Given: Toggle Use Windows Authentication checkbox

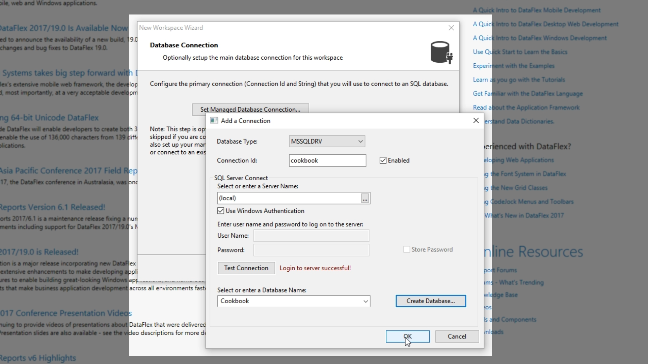Looking at the screenshot, I should pos(221,211).
